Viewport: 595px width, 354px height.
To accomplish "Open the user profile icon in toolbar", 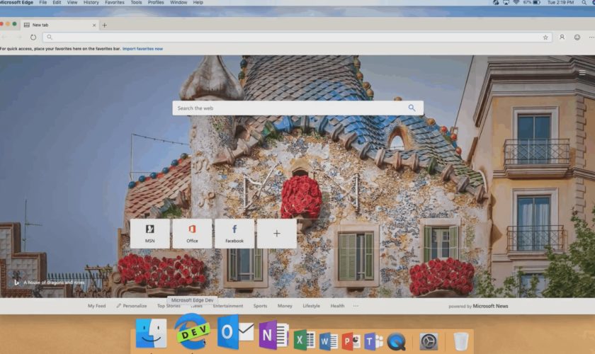I will pos(562,37).
